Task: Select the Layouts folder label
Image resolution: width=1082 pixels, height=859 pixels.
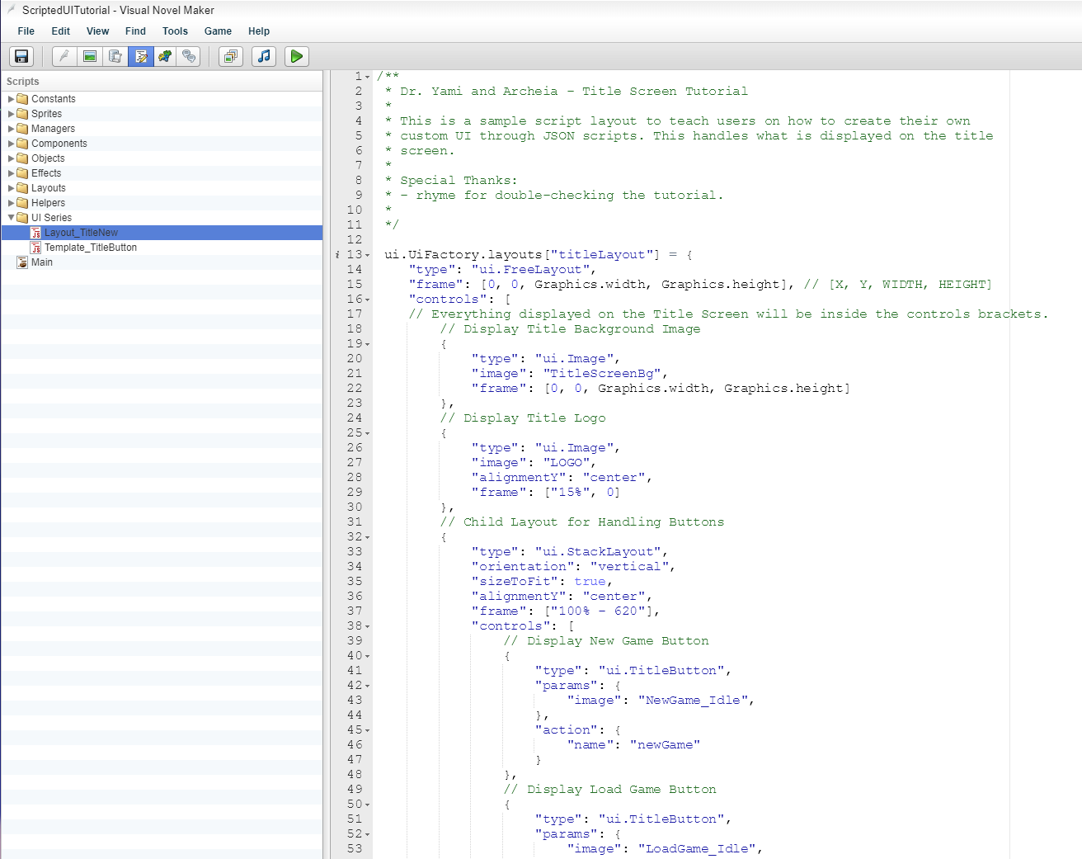Action: (x=49, y=188)
